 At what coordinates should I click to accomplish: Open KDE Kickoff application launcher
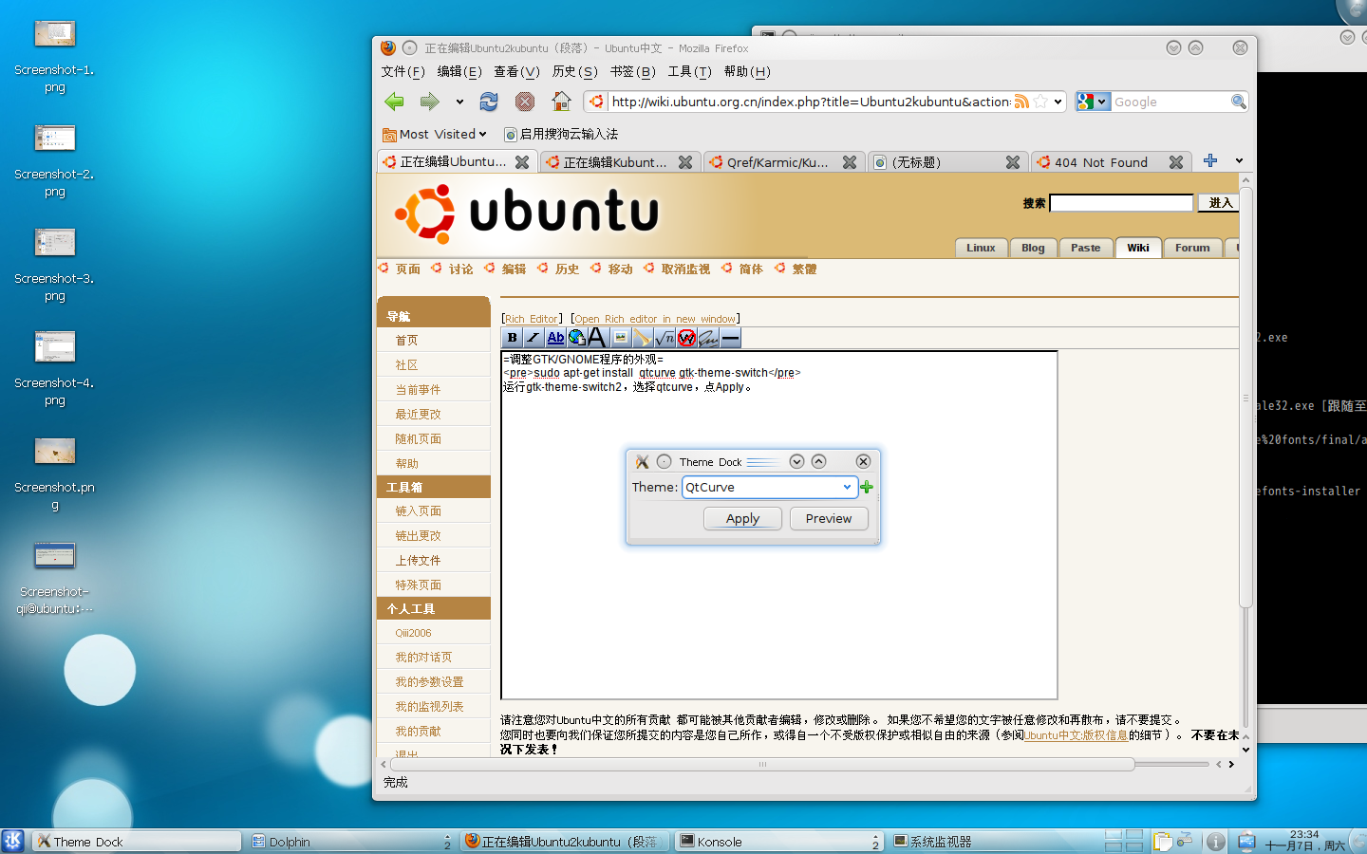pyautogui.click(x=13, y=841)
